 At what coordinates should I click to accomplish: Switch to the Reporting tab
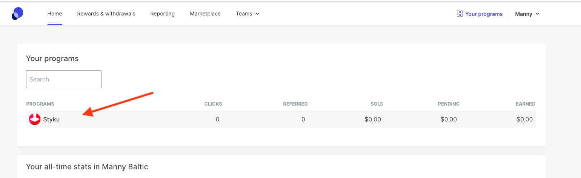point(162,14)
